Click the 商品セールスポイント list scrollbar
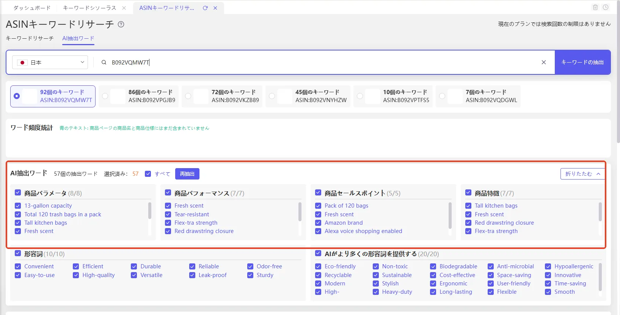Image resolution: width=620 pixels, height=315 pixels. [450, 216]
